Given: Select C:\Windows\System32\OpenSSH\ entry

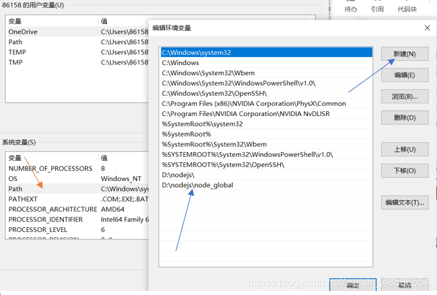Looking at the screenshot, I should click(266, 93).
